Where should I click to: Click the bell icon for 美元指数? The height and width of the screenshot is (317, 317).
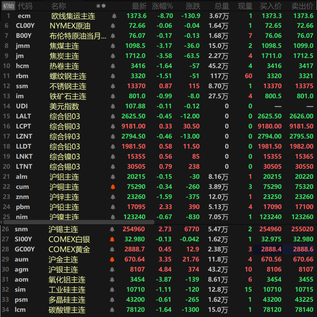click(113, 106)
